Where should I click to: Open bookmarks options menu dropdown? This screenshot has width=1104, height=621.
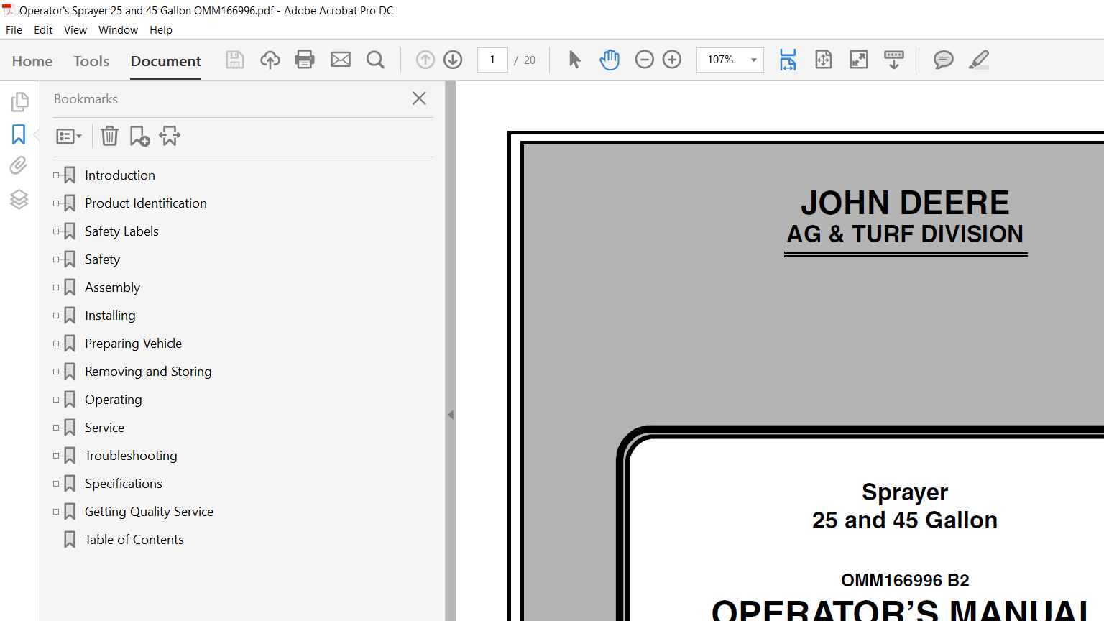pos(69,136)
